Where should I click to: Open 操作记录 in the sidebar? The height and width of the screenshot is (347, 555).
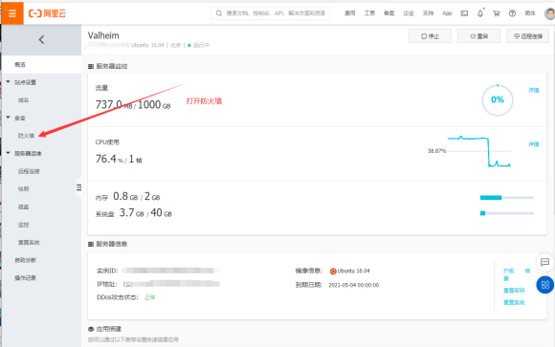(25, 278)
